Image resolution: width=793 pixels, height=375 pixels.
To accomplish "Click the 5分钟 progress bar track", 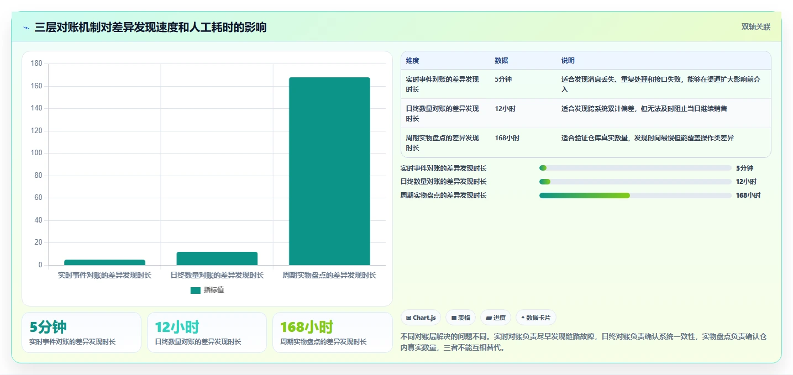I will [x=636, y=168].
